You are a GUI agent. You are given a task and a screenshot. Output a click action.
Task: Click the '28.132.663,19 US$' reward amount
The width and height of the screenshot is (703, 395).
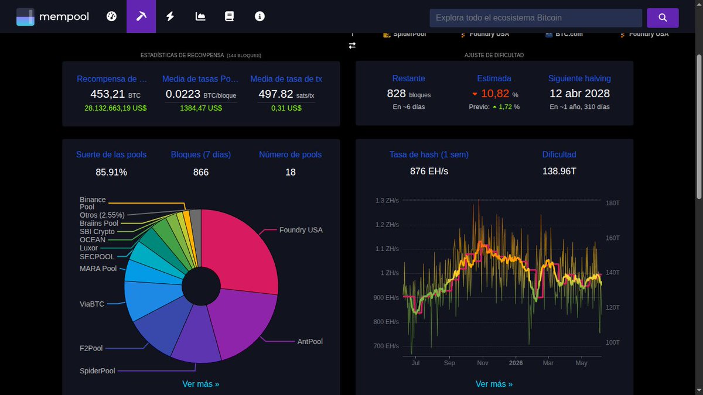[115, 108]
